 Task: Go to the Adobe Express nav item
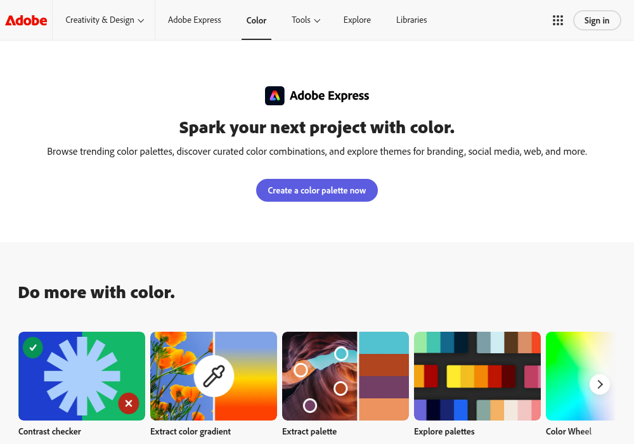195,20
